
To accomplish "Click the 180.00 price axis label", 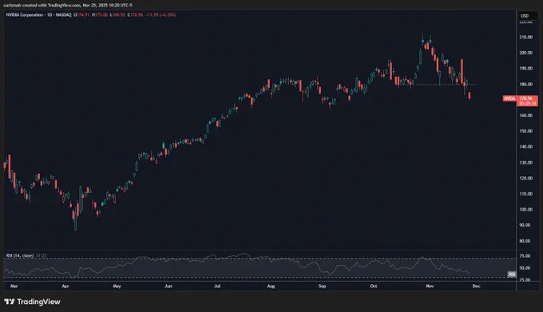I will click(525, 84).
